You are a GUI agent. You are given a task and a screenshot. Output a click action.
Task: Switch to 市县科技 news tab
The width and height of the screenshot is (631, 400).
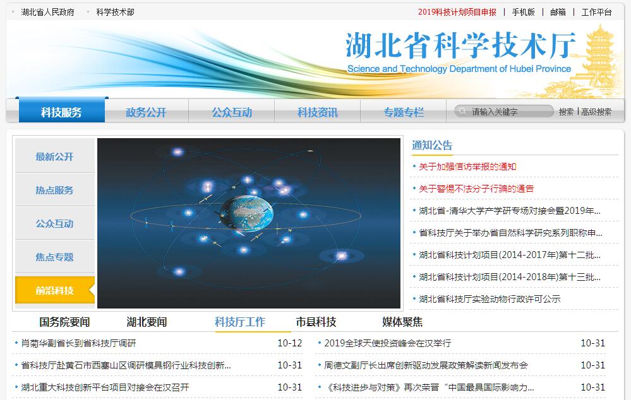(316, 322)
